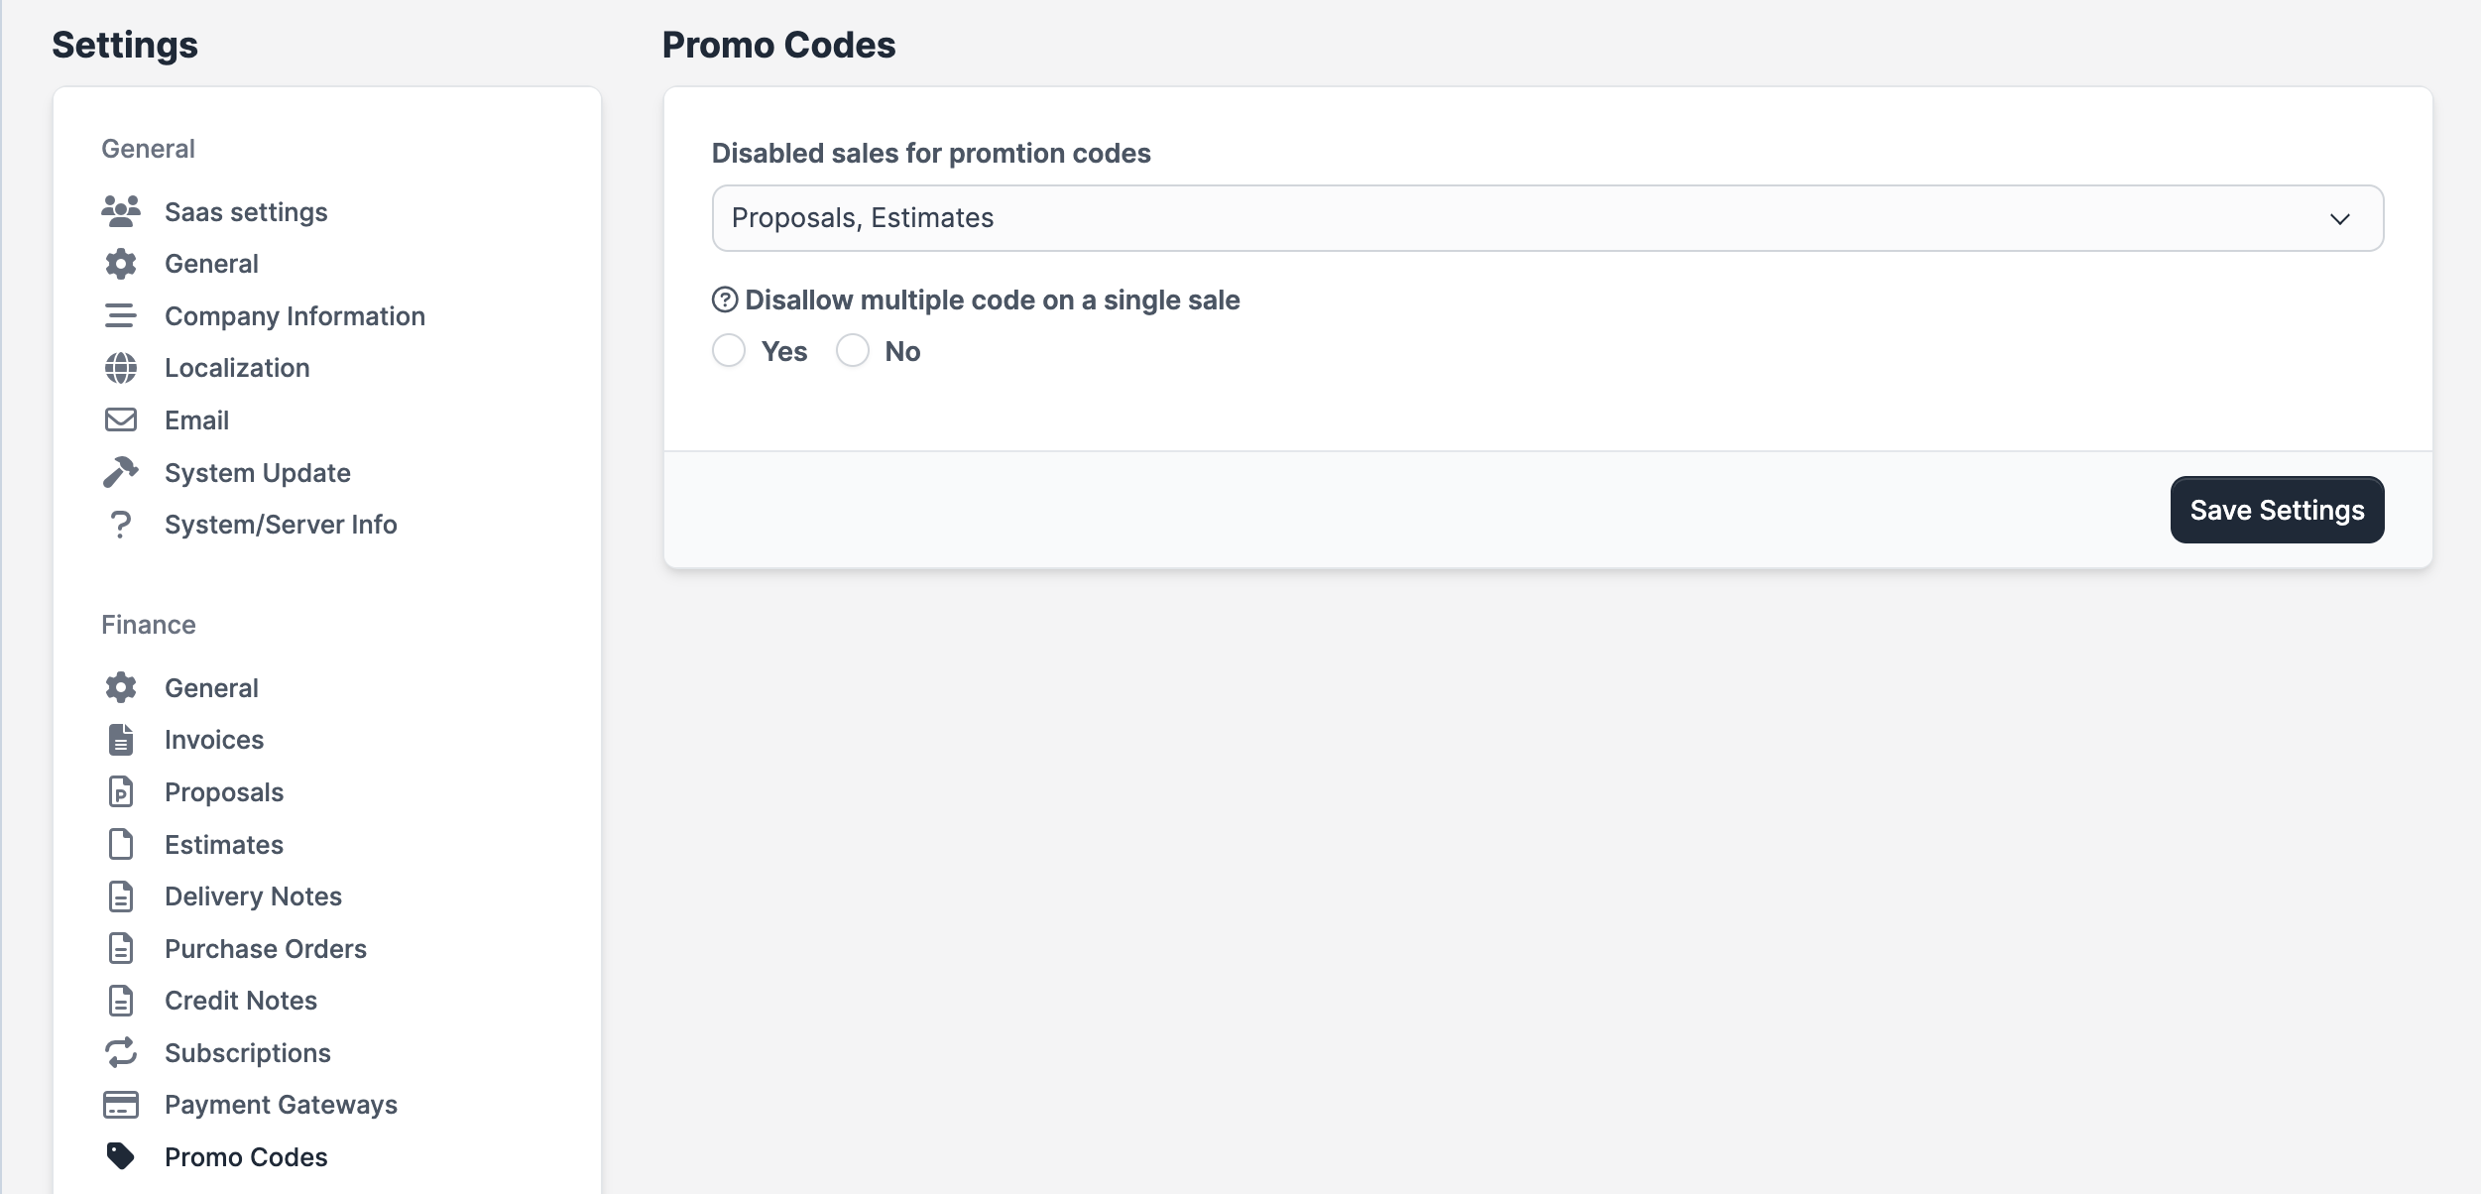Select Yes for disallowing multiple codes

(731, 350)
